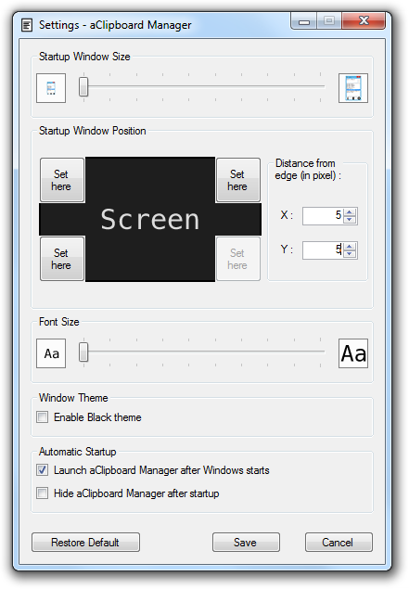This screenshot has height=589, width=409.
Task: Set window position to top-left corner
Action: point(62,180)
